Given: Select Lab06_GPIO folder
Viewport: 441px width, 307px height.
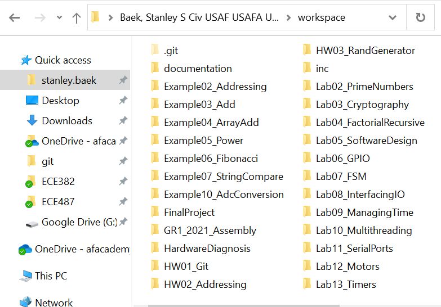Looking at the screenshot, I should pyautogui.click(x=336, y=159).
